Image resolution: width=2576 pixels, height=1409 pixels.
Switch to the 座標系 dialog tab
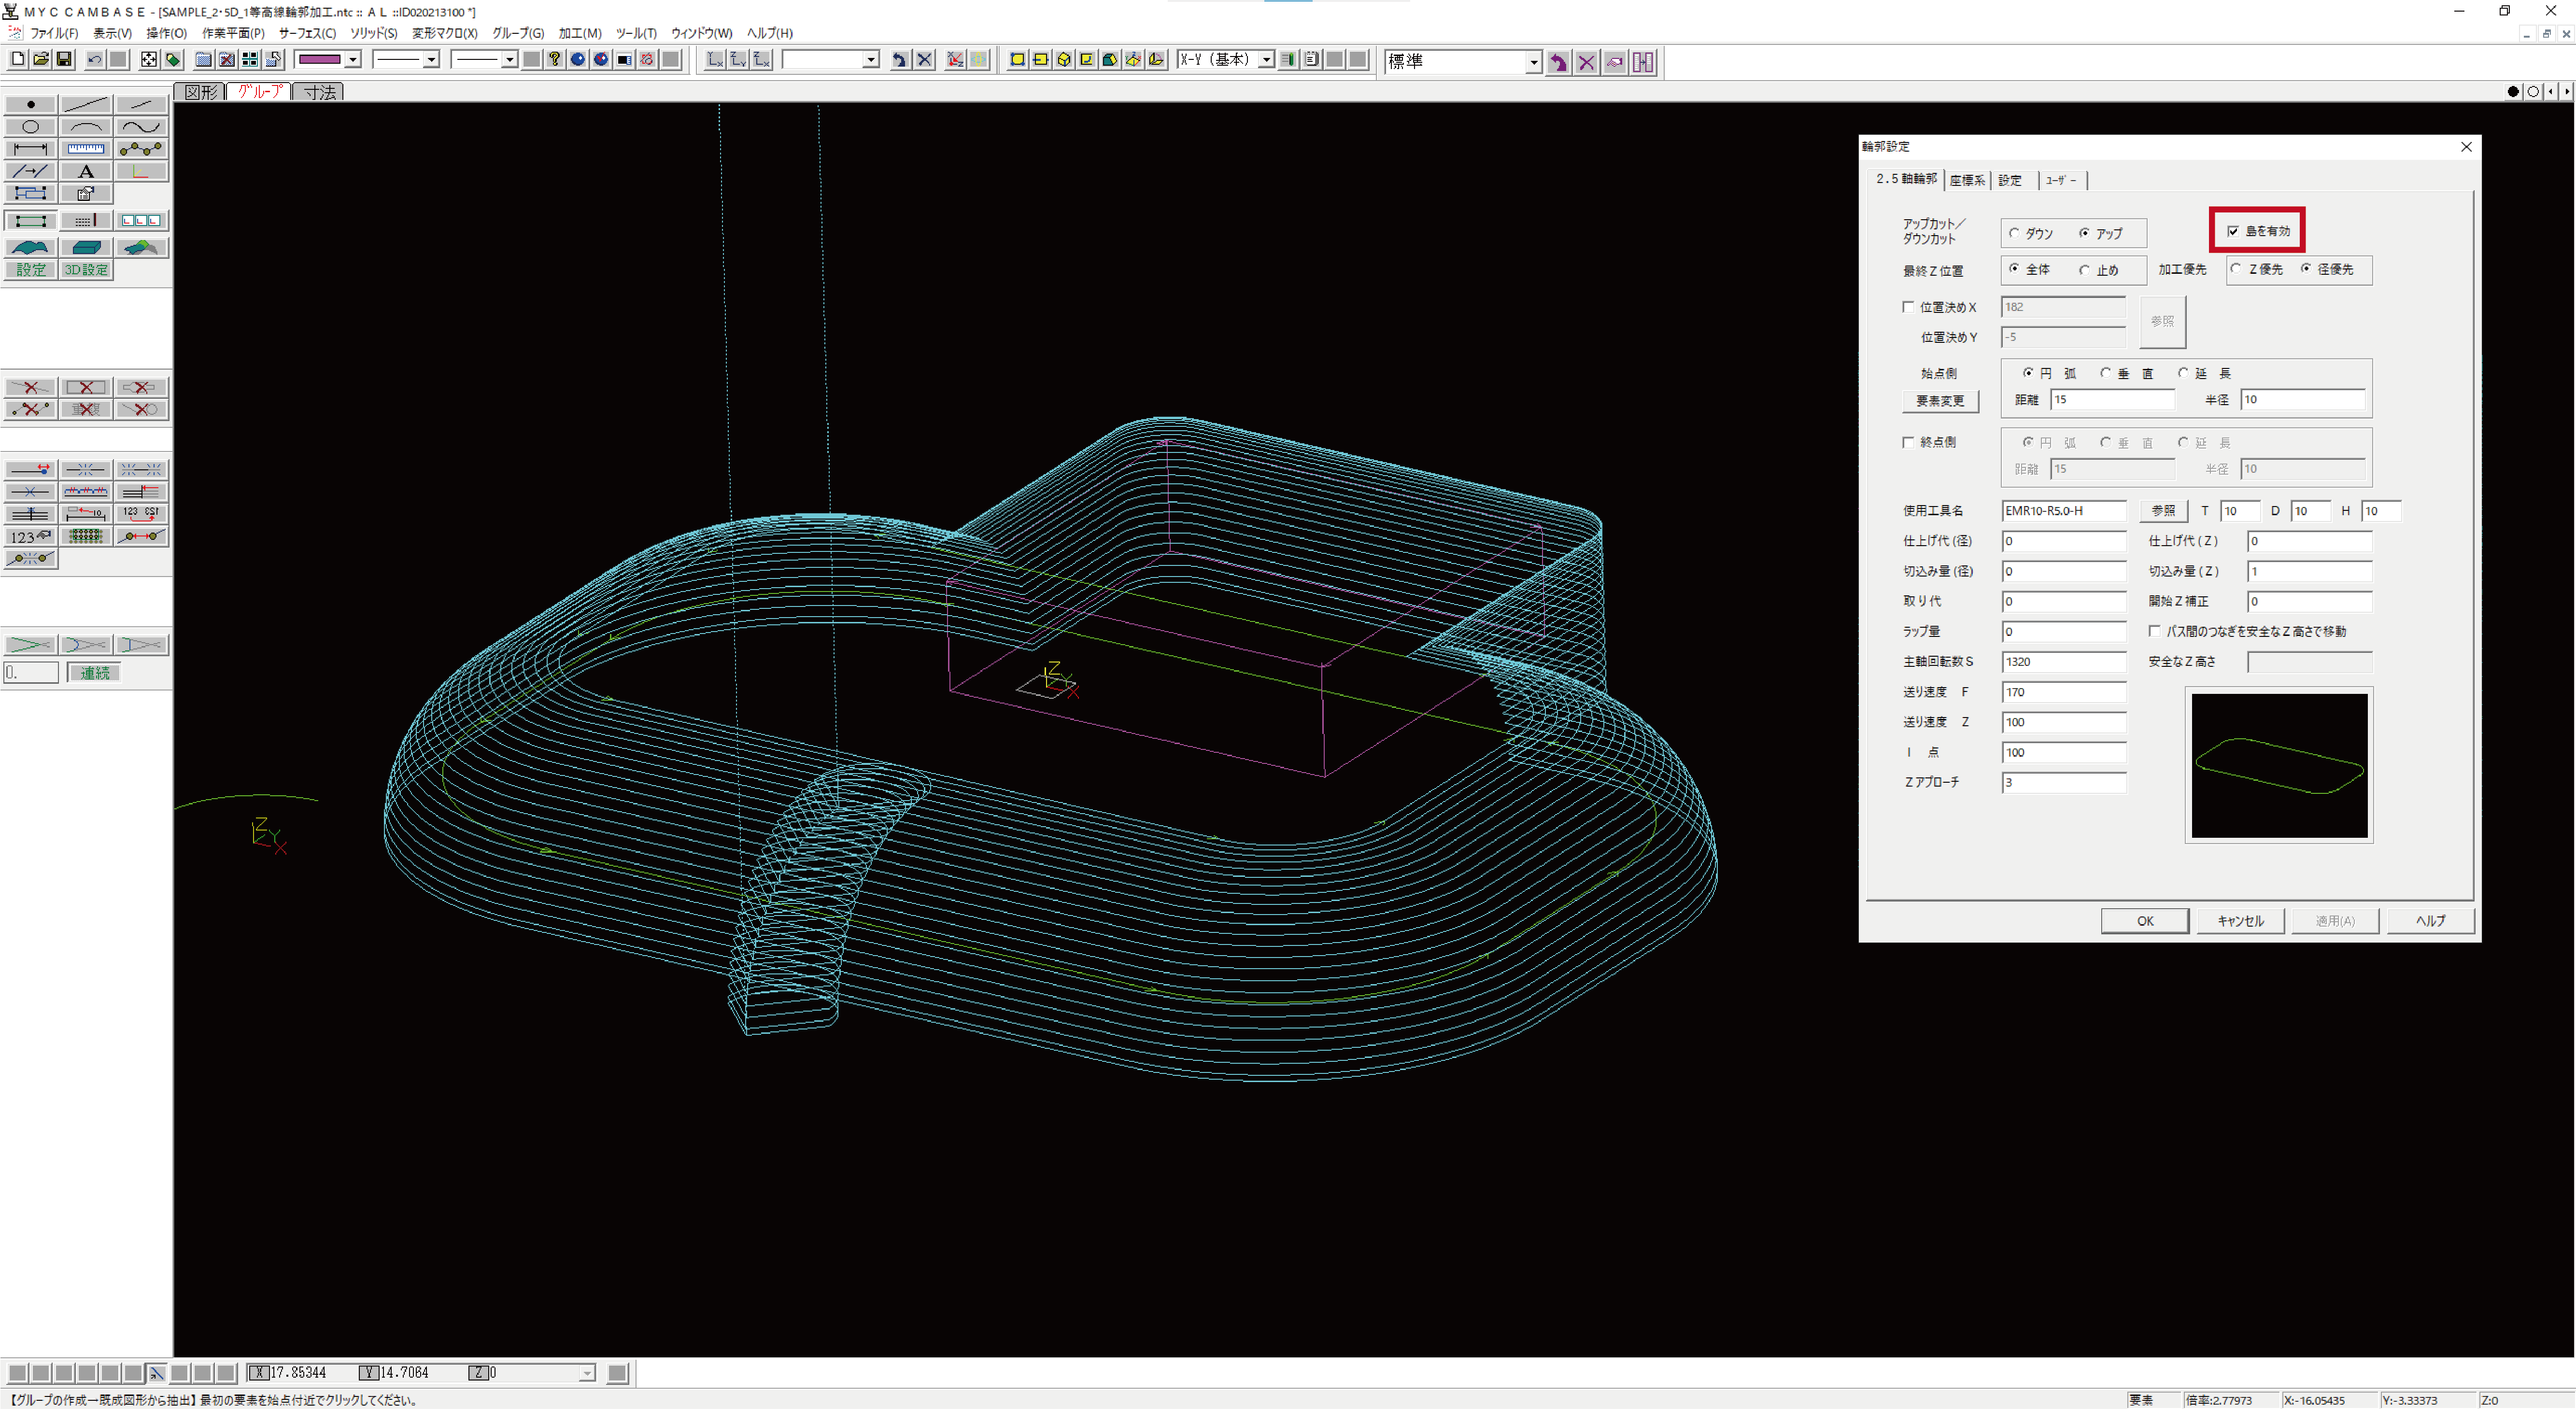1967,181
